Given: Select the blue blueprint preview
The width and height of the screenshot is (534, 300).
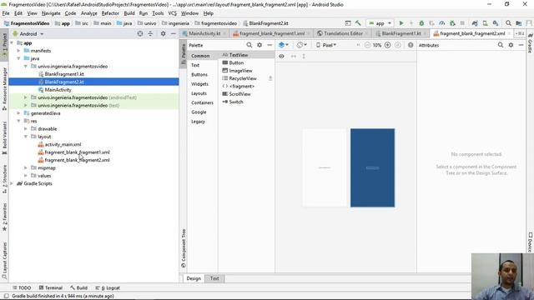Looking at the screenshot, I should pos(373,167).
